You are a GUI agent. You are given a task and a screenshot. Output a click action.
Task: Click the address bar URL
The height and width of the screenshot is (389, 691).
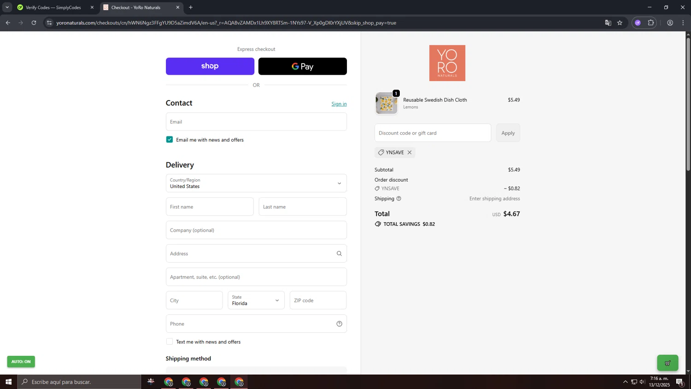tap(226, 23)
